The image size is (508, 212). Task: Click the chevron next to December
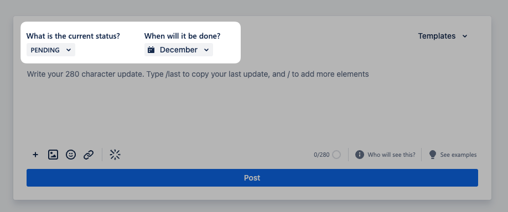206,50
